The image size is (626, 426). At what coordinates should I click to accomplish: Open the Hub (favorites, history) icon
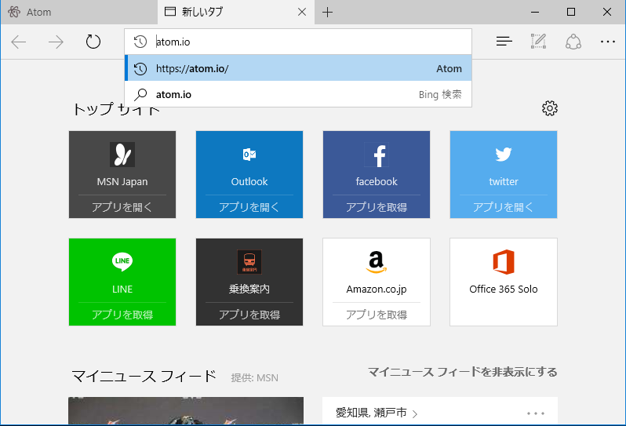tap(504, 41)
